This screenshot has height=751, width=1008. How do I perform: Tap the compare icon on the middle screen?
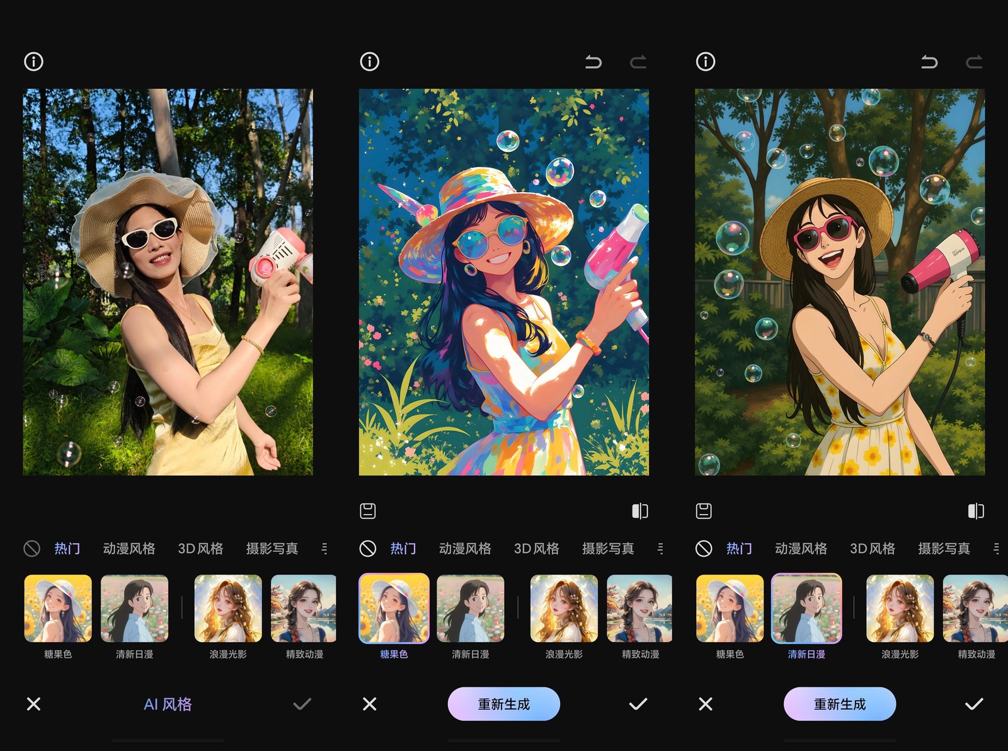(x=640, y=511)
